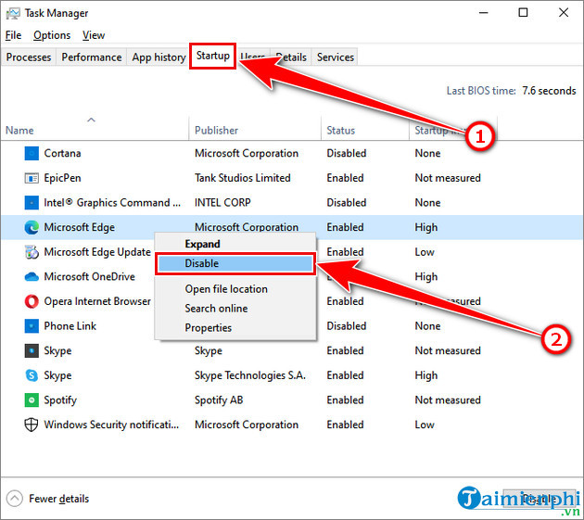Image resolution: width=584 pixels, height=520 pixels.
Task: Click the Phone Link icon
Action: point(31,326)
